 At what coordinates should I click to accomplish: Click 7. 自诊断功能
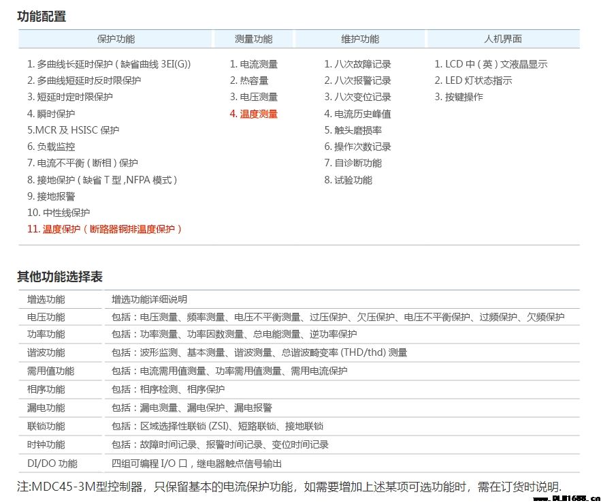[353, 163]
